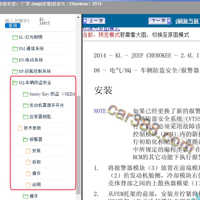Expand the 发动机罩微开开关 folder icon
Viewport: 200px width, 200px height.
tap(26, 106)
